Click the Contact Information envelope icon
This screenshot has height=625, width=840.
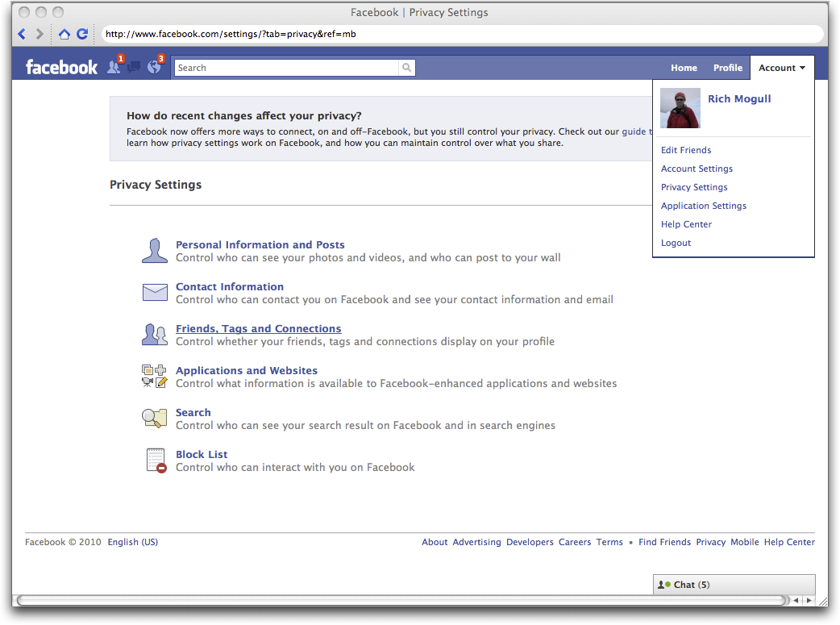pyautogui.click(x=155, y=292)
